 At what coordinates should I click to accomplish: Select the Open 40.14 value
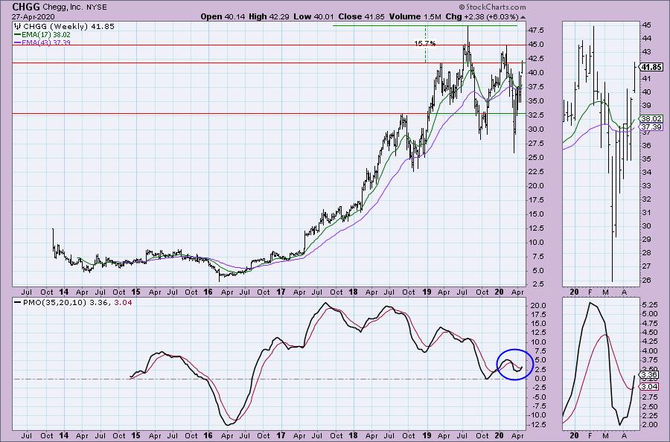pos(223,16)
